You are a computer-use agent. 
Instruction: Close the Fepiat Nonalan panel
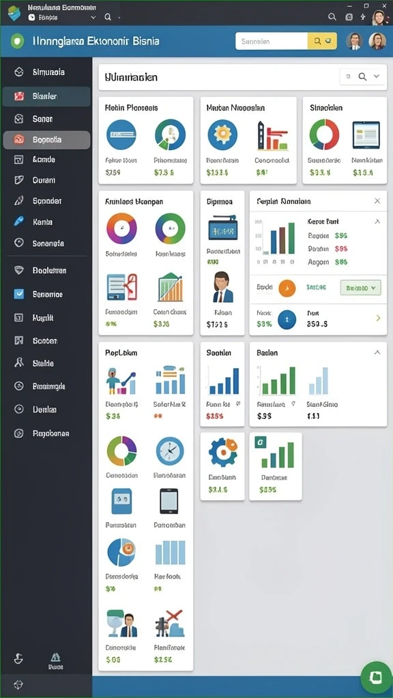[377, 201]
